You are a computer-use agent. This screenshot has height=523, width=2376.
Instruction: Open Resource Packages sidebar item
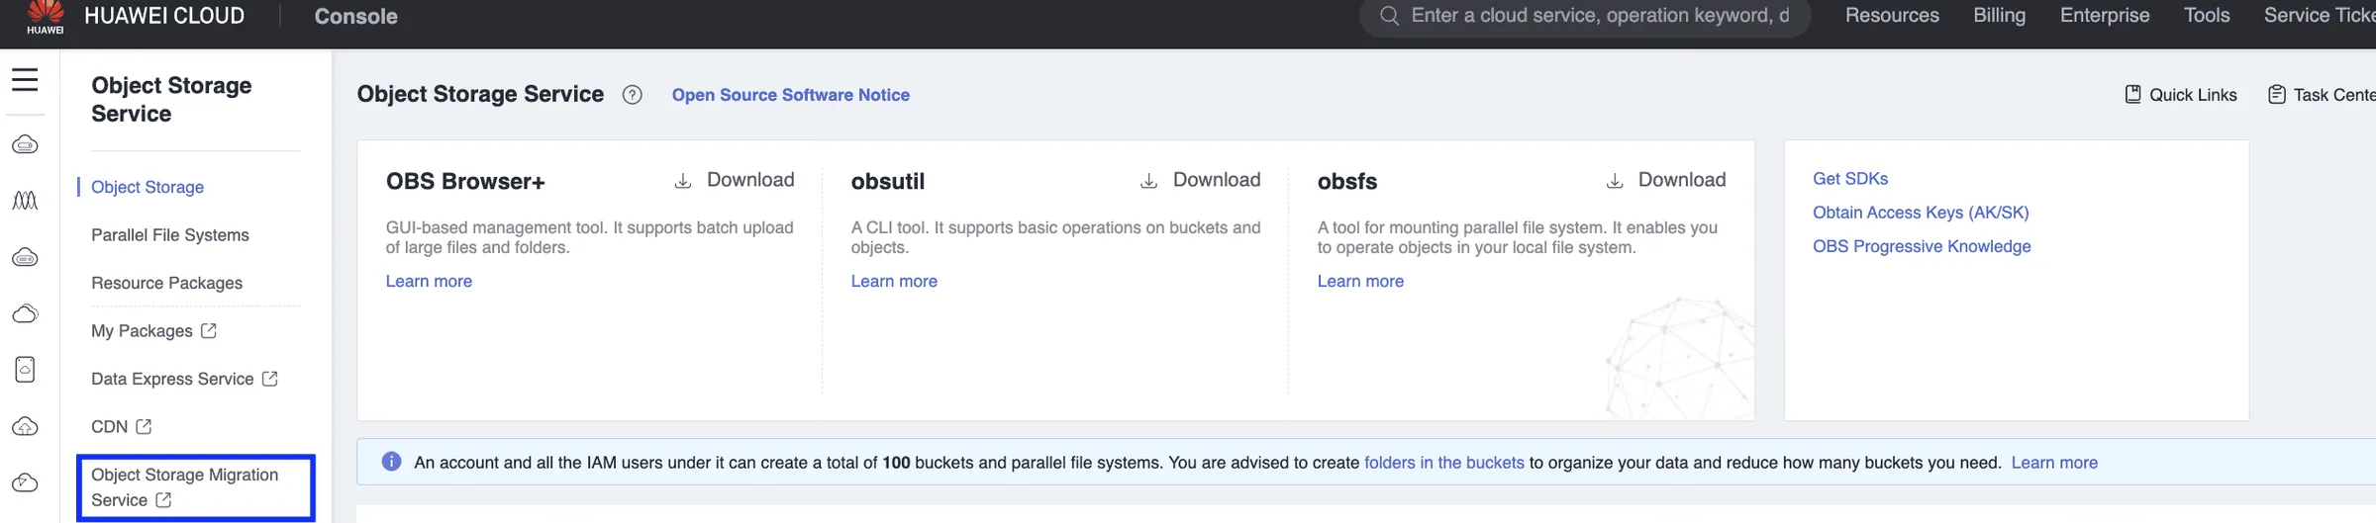[167, 283]
